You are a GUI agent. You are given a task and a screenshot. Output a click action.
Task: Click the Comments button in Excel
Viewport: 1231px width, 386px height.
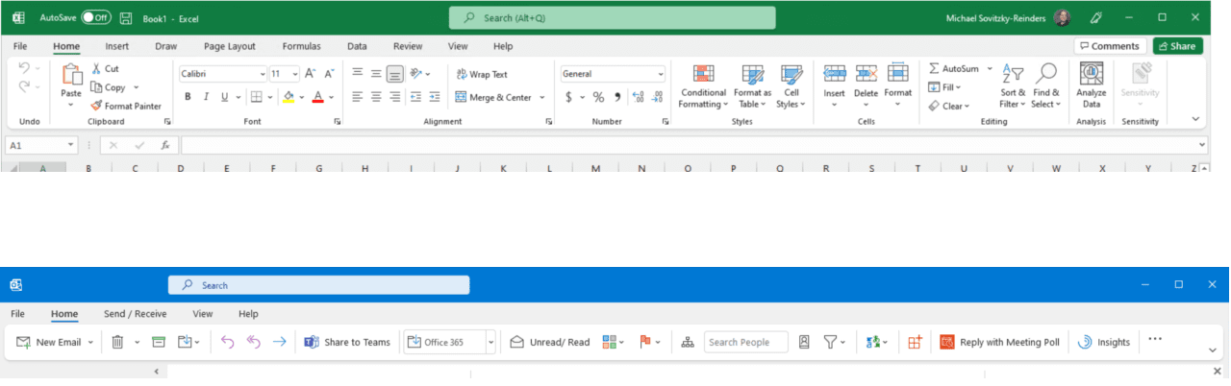pos(1110,46)
